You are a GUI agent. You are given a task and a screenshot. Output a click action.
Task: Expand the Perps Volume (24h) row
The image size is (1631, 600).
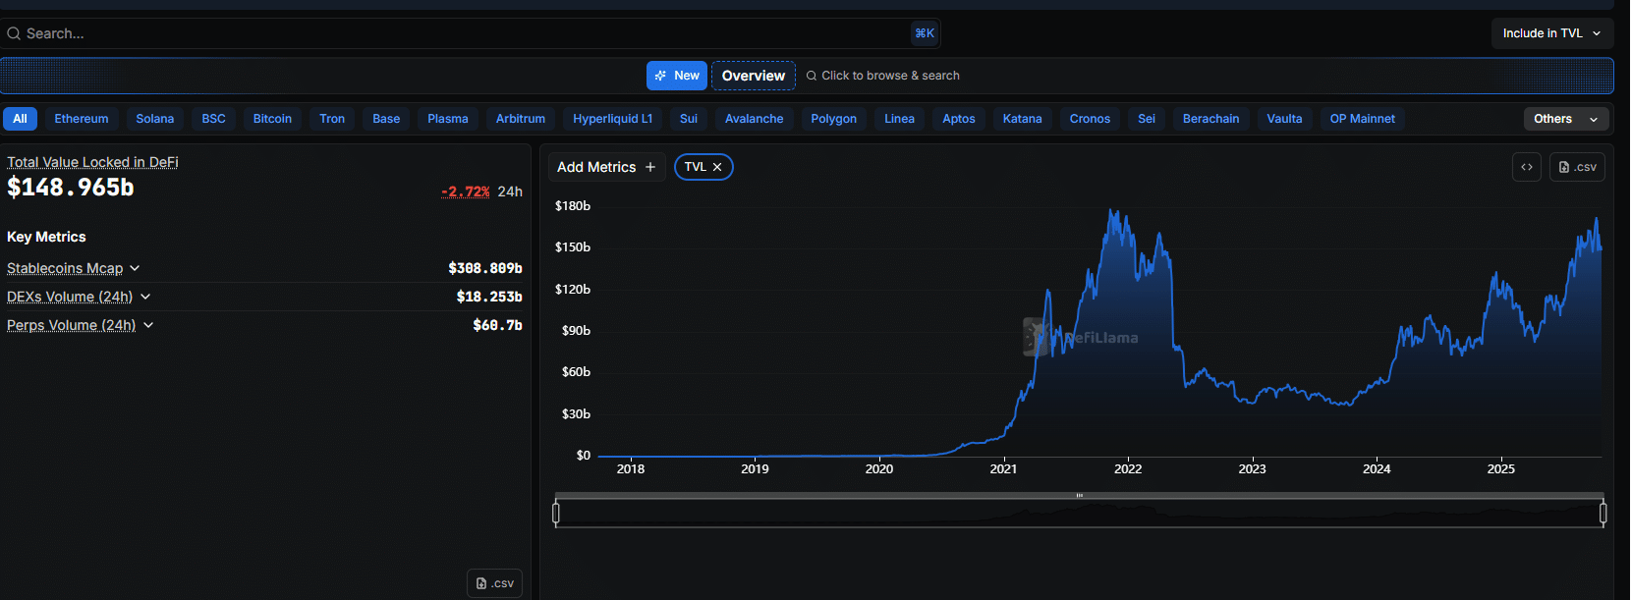coord(148,325)
